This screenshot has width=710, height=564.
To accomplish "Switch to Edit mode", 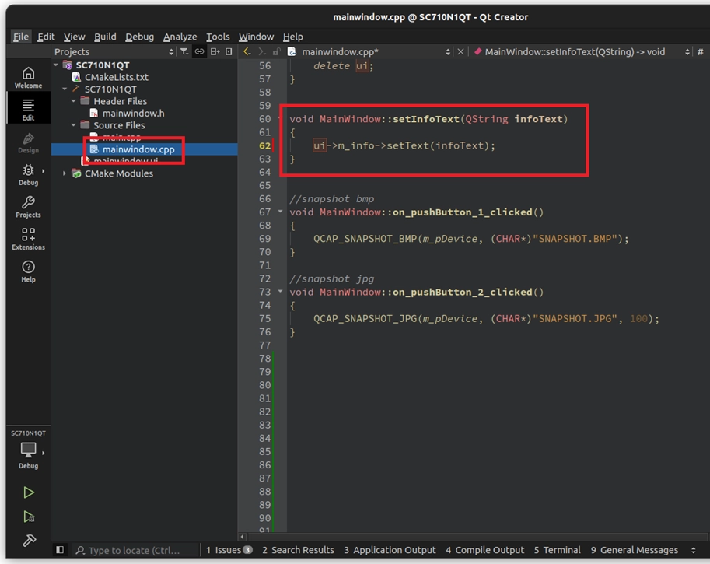I will 28,110.
